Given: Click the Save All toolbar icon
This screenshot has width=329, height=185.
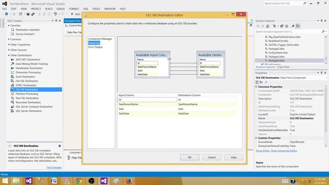Looking at the screenshot, I should coord(33,14).
